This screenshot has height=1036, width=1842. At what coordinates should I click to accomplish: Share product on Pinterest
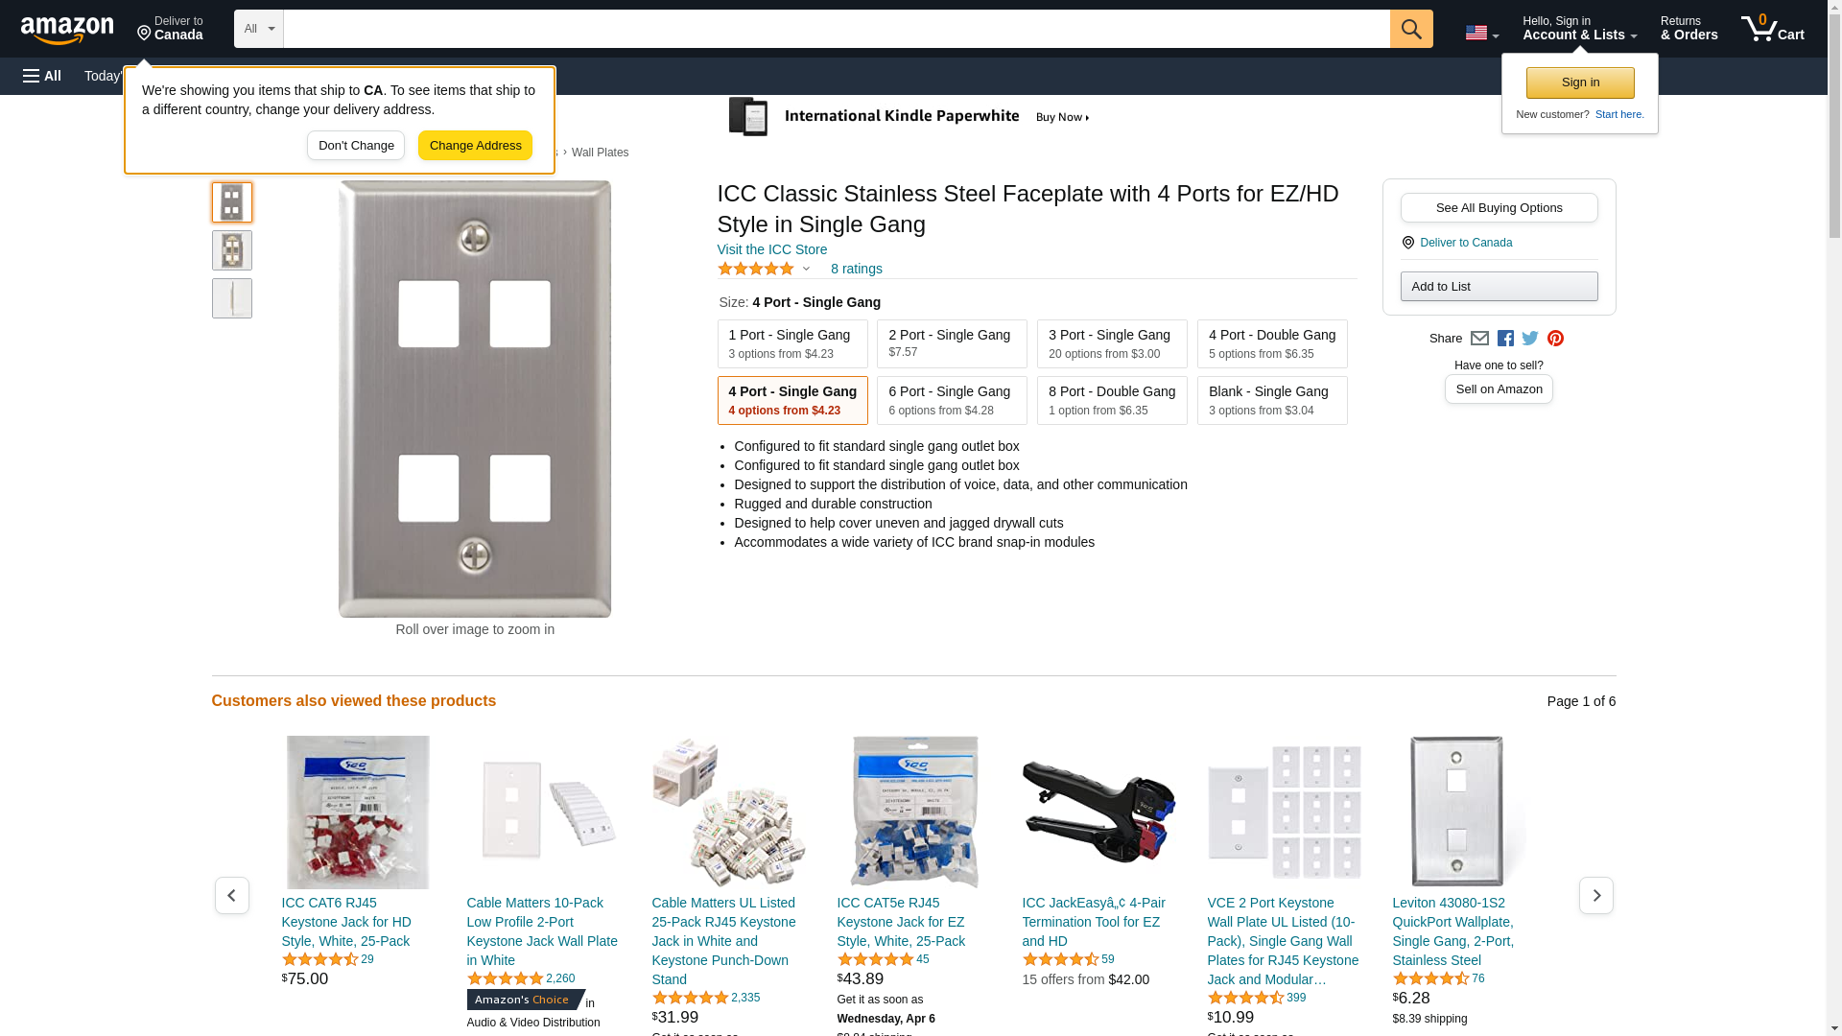[1555, 339]
